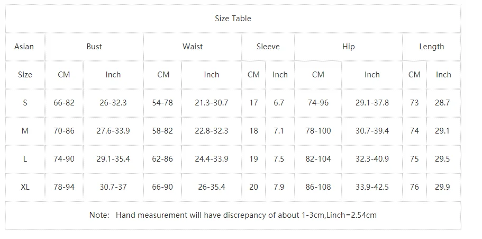Click the Size Table title
The image size is (482, 239).
click(233, 19)
